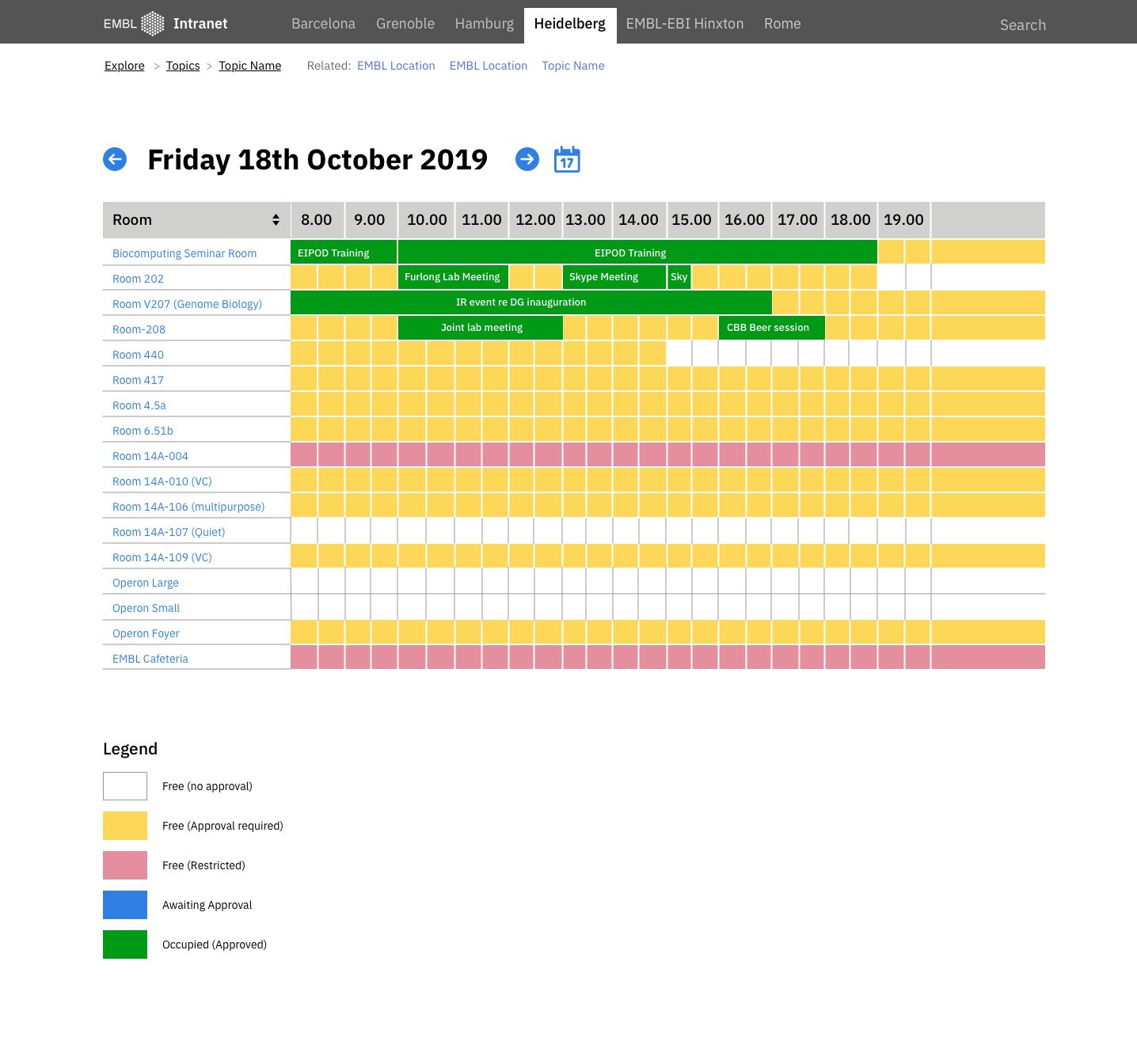
Task: Sort rooms using Room column arrows
Action: coord(276,220)
